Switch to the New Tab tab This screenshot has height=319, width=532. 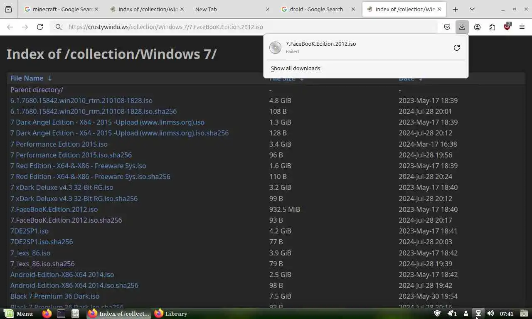[x=232, y=9]
